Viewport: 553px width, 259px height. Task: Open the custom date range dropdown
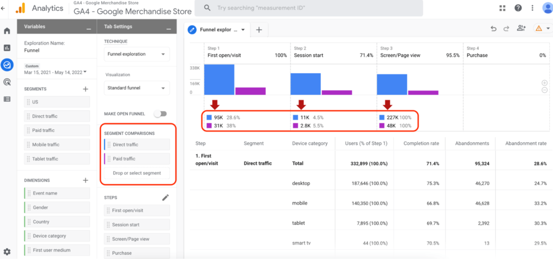[56, 72]
